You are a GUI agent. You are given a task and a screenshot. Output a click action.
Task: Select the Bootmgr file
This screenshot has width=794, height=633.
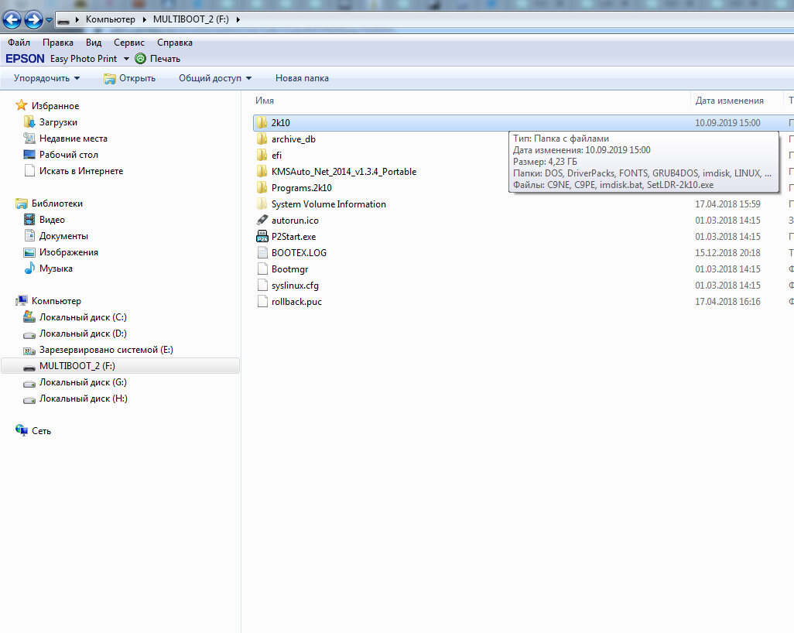click(x=289, y=269)
